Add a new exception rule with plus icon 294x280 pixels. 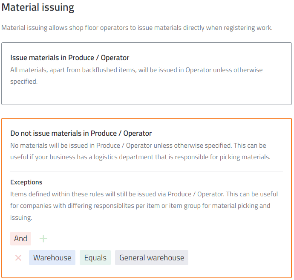(43, 239)
